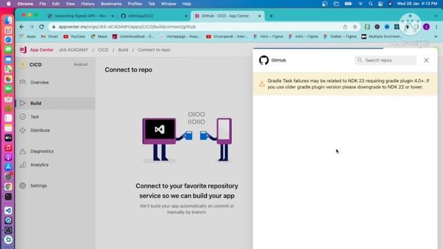Go forward in browser history
This screenshot has width=443, height=249.
coord(32,27)
